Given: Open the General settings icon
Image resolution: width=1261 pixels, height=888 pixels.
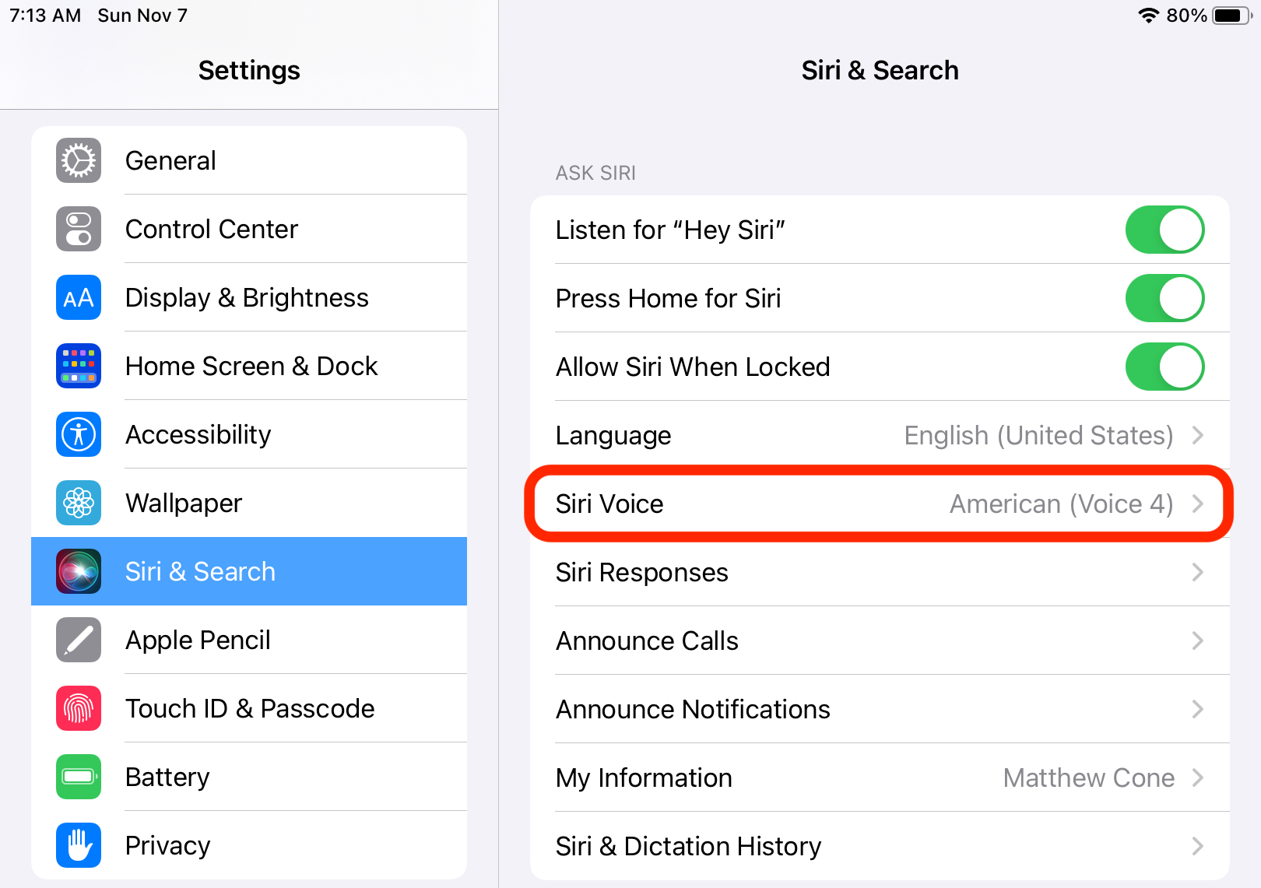Looking at the screenshot, I should (x=78, y=160).
